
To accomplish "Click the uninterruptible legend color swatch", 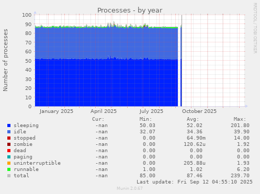I will [x=9, y=163].
